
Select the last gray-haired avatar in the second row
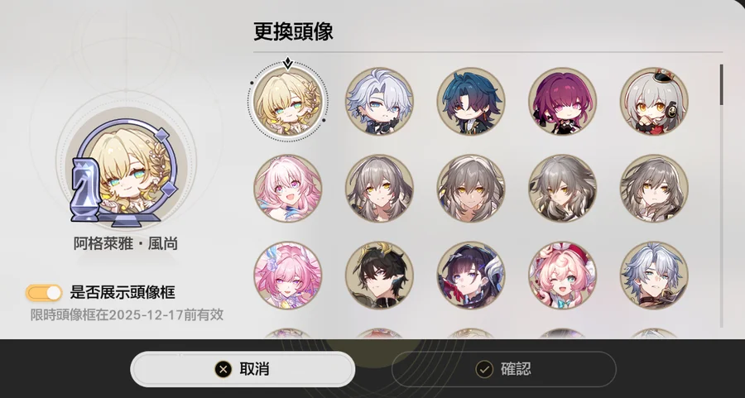[654, 189]
